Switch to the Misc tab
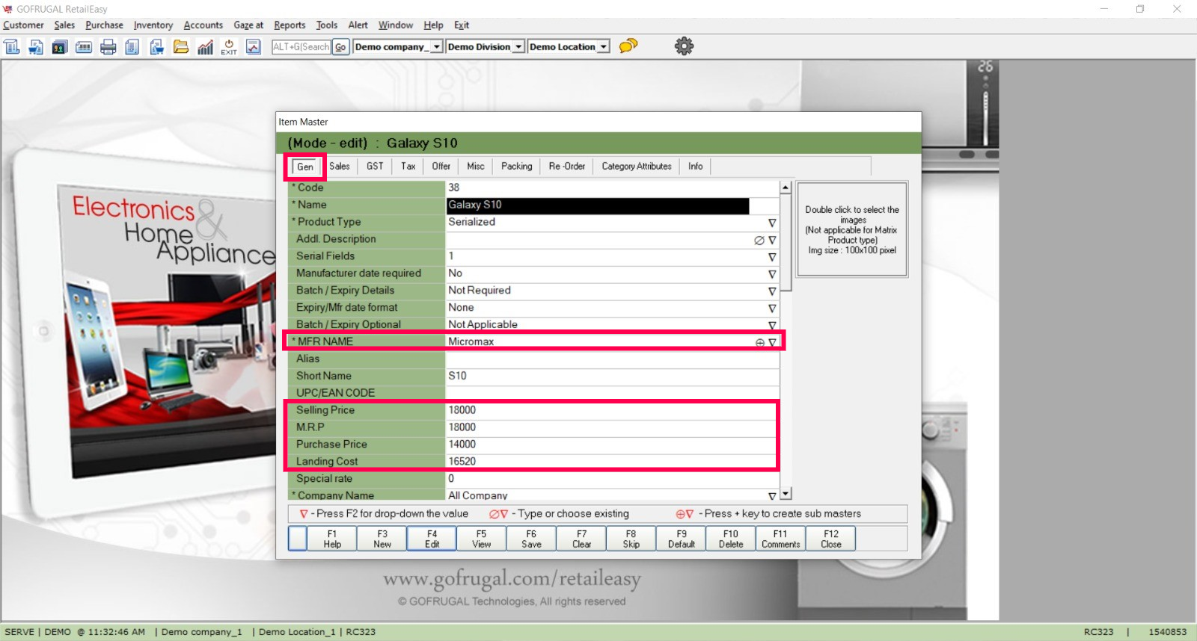 [476, 167]
